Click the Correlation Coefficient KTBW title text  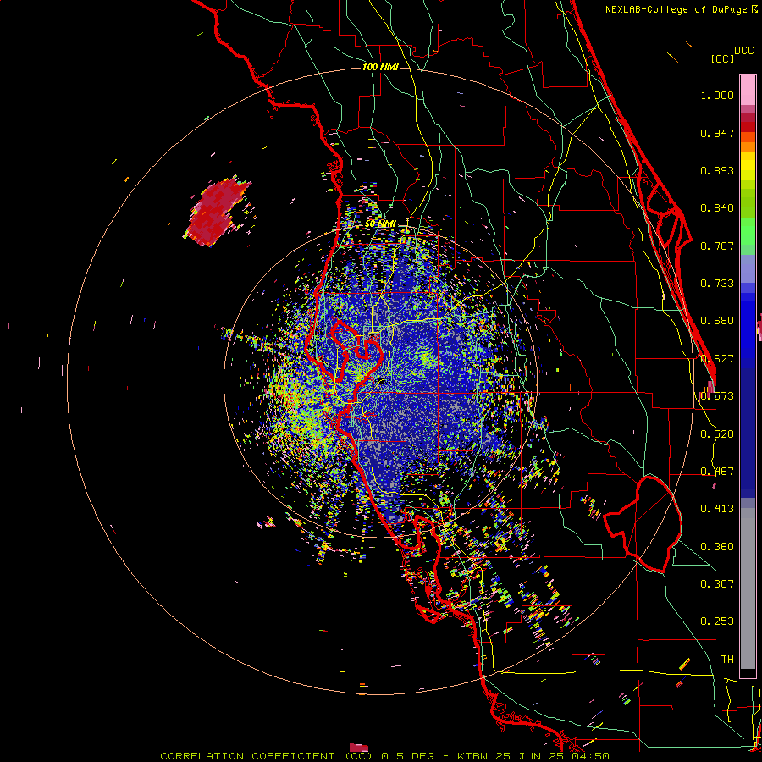coord(384,756)
